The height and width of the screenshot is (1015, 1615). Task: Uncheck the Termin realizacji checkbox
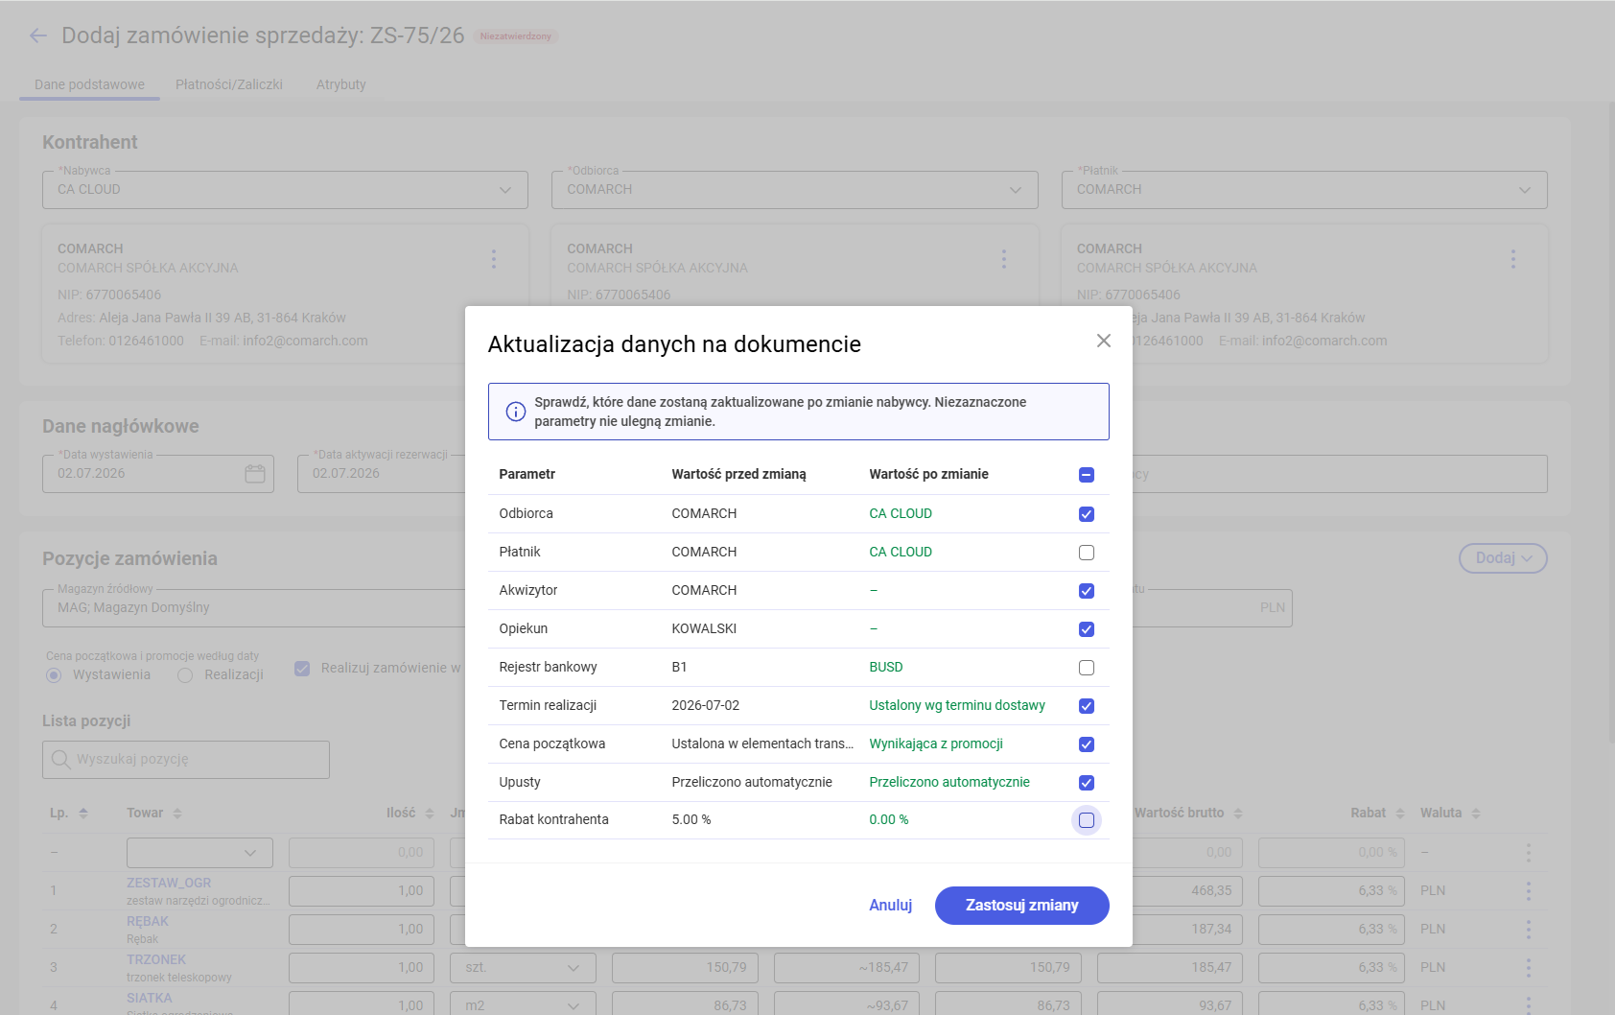1087,706
